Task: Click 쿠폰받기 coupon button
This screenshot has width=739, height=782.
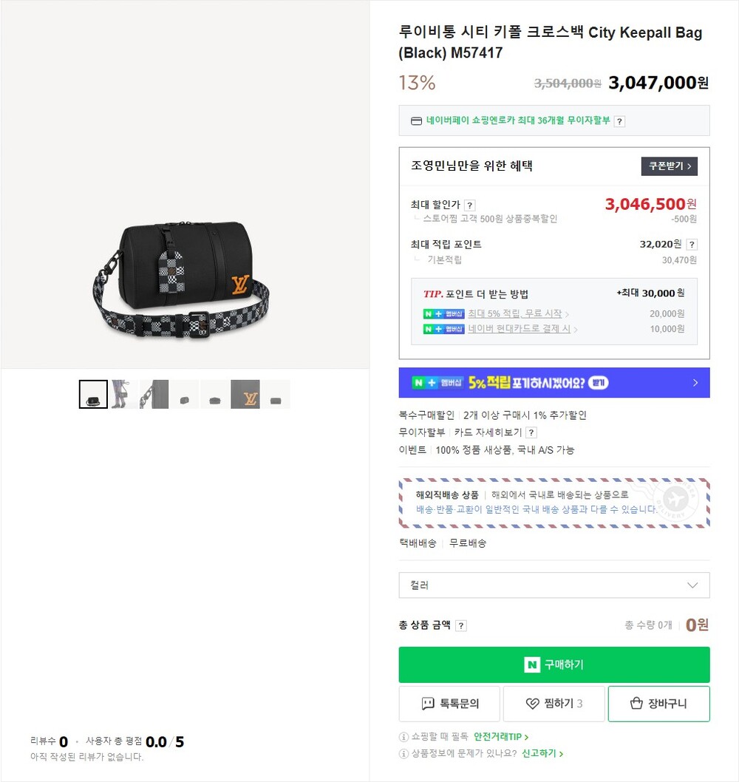Action: (670, 166)
